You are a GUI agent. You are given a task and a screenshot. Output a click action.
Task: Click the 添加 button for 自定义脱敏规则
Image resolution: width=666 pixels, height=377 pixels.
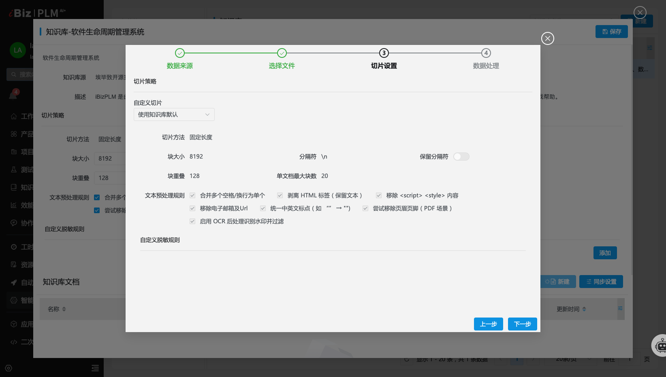[605, 253]
